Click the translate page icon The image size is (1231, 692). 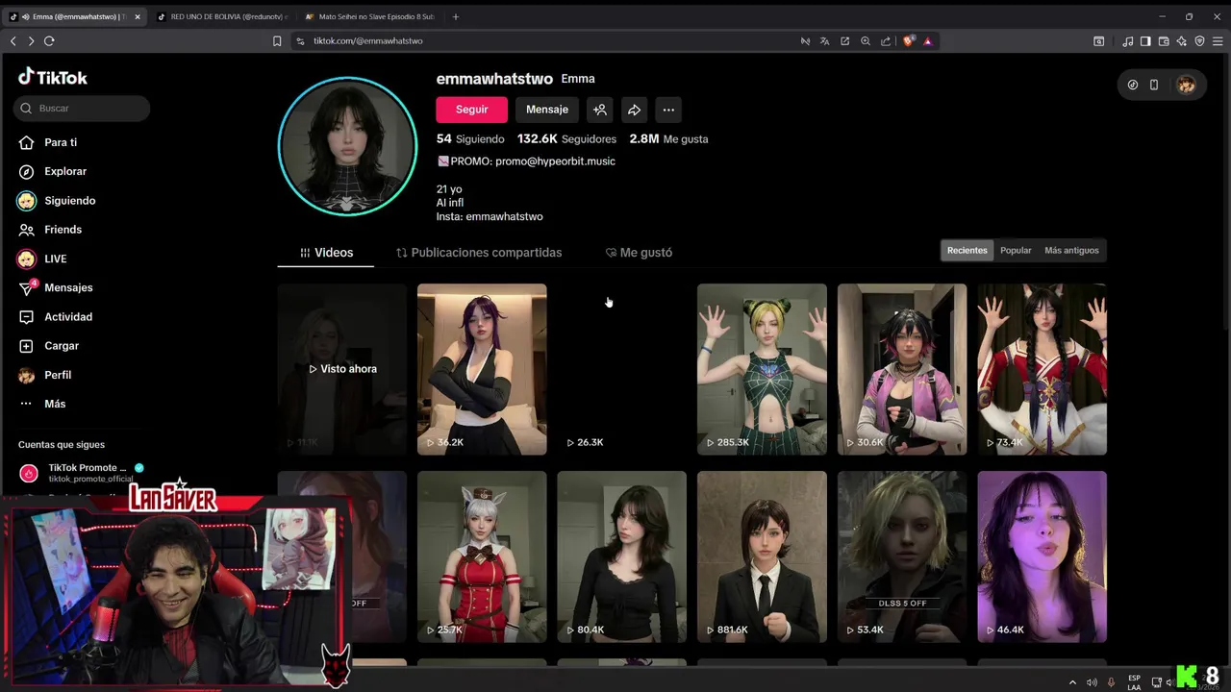(x=824, y=41)
